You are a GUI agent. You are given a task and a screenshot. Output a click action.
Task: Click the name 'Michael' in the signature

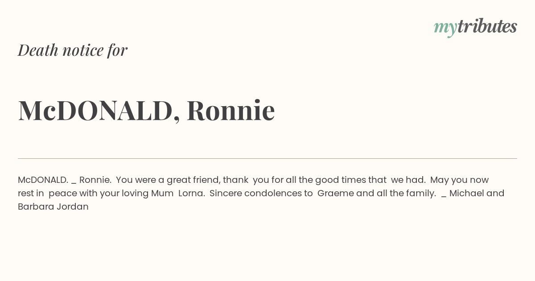[x=467, y=193]
